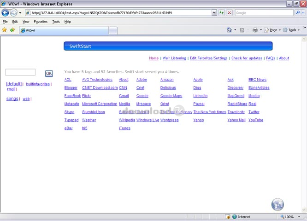Viewport: 307px width, 221px height.
Task: Open the StumbleUpon favorite link
Action: pos(94,112)
